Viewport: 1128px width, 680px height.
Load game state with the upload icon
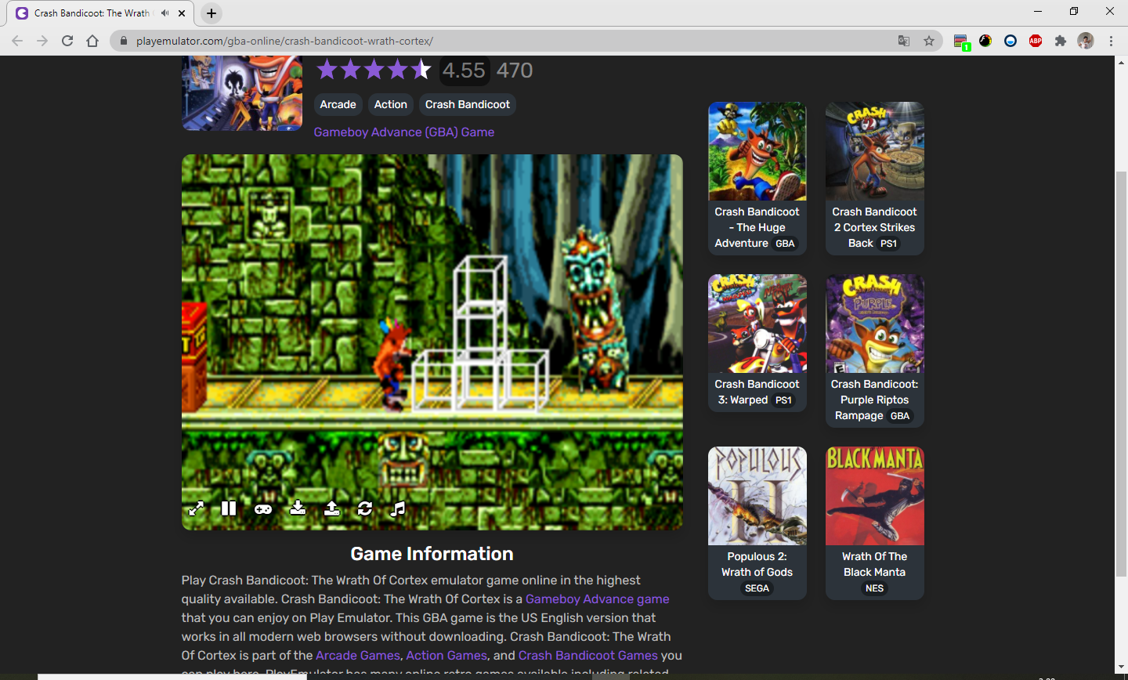pos(332,508)
